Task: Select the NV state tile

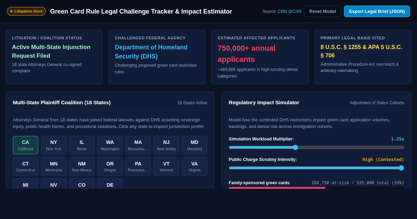Action: (54, 184)
